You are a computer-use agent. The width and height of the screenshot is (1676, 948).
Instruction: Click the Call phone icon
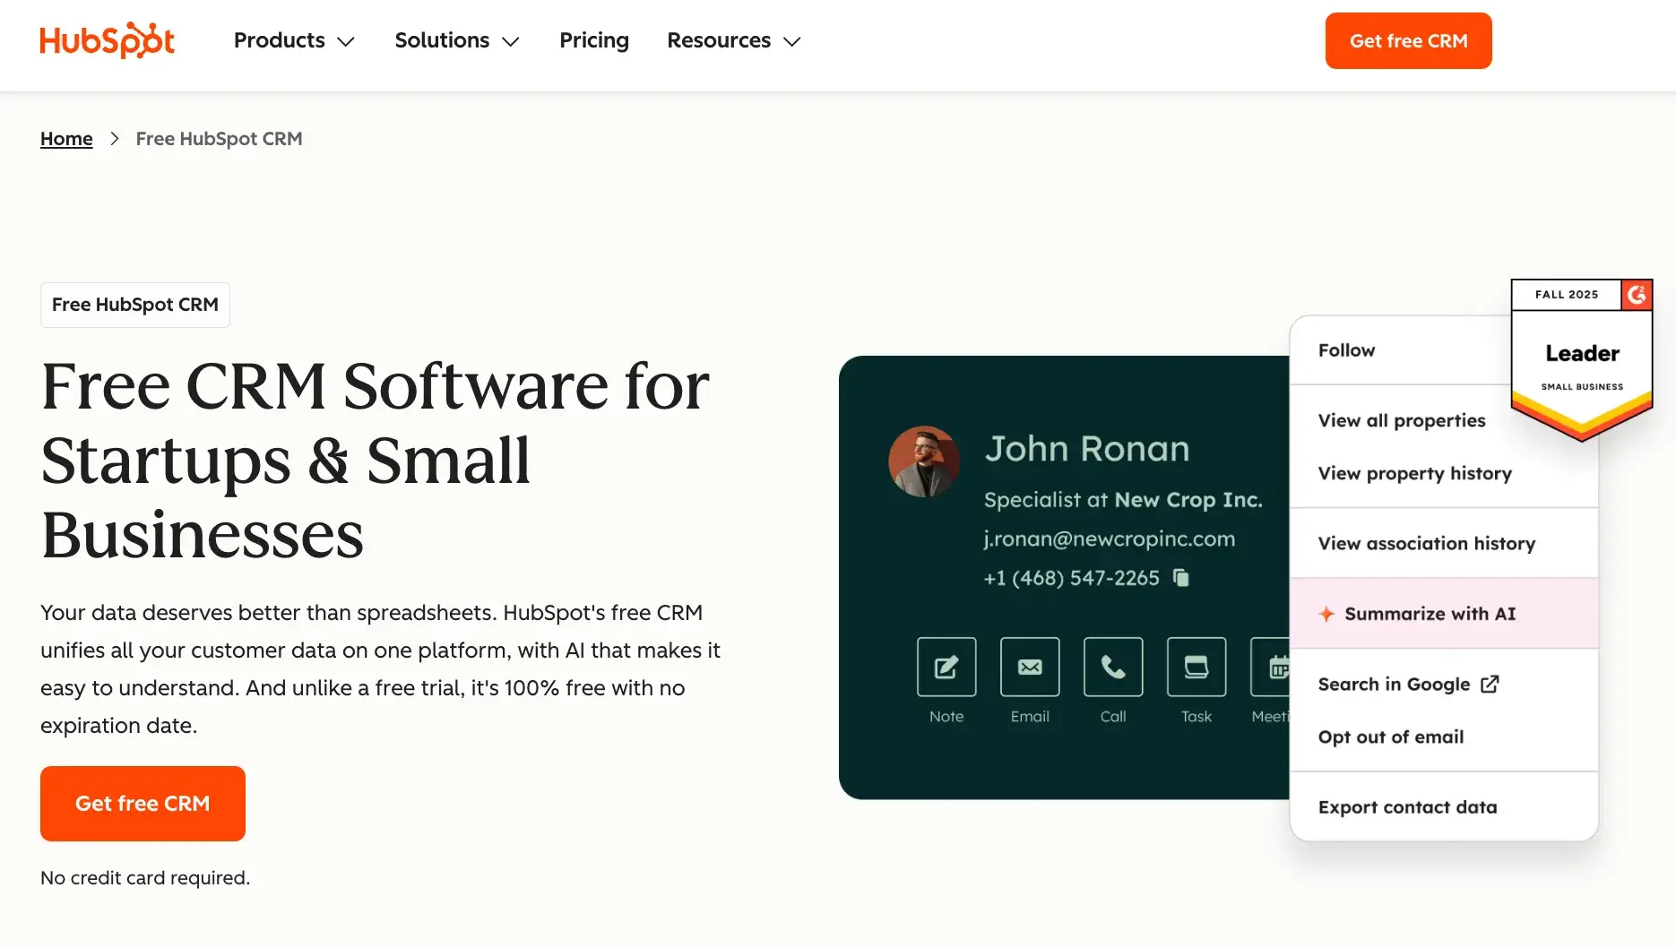click(1112, 667)
